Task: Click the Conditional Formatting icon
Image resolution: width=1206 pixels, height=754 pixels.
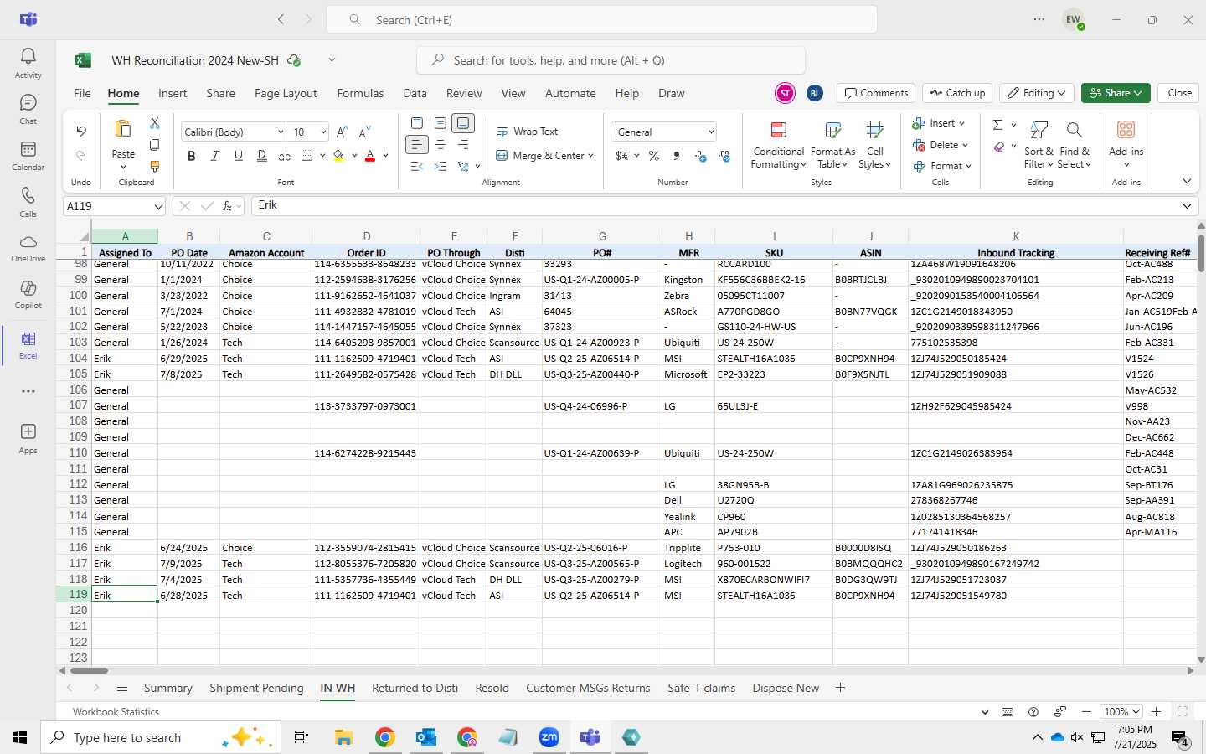Action: 779,130
